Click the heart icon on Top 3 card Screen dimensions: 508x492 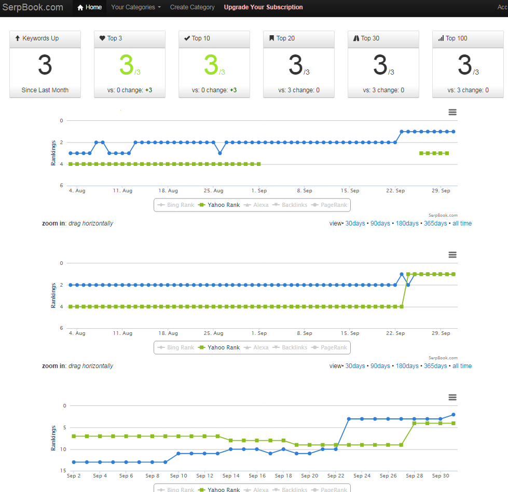point(102,38)
